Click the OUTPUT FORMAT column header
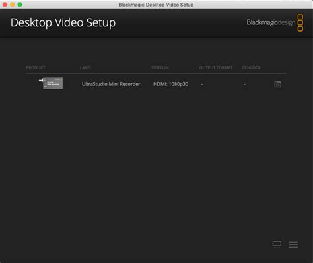This screenshot has height=263, width=313. (x=216, y=67)
